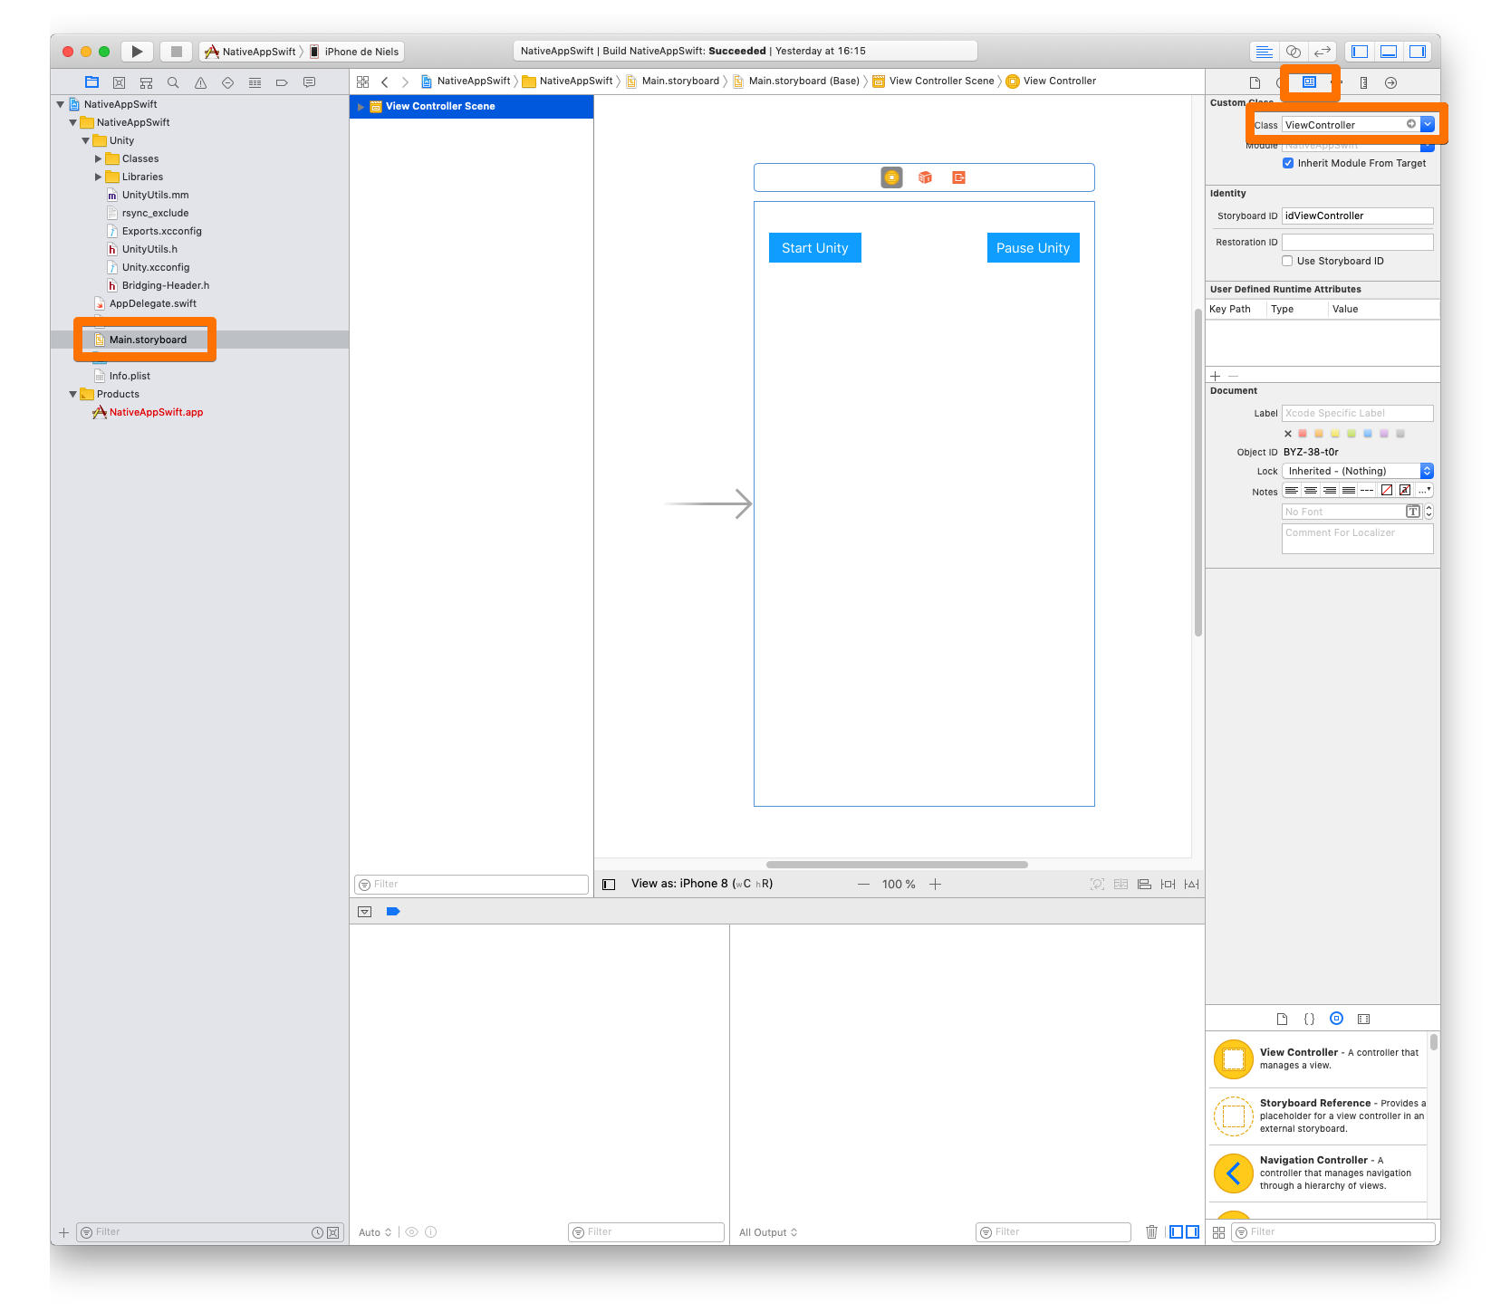Collapse the Unity folder
The height and width of the screenshot is (1312, 1491).
[86, 140]
